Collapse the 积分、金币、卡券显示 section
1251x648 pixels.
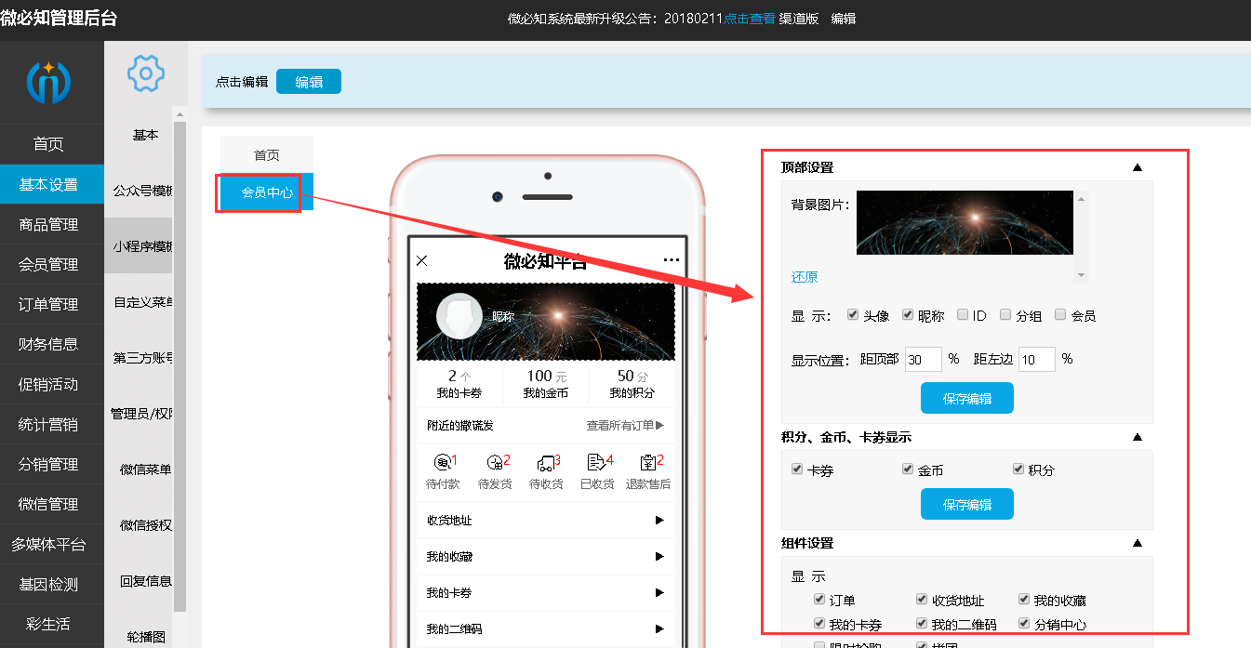point(1137,435)
